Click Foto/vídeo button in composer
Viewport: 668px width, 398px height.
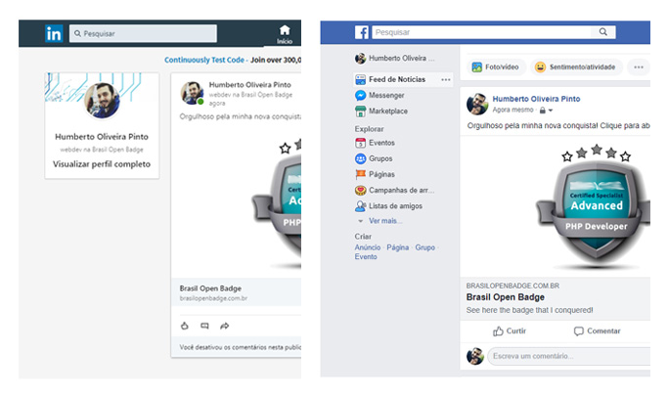(496, 66)
